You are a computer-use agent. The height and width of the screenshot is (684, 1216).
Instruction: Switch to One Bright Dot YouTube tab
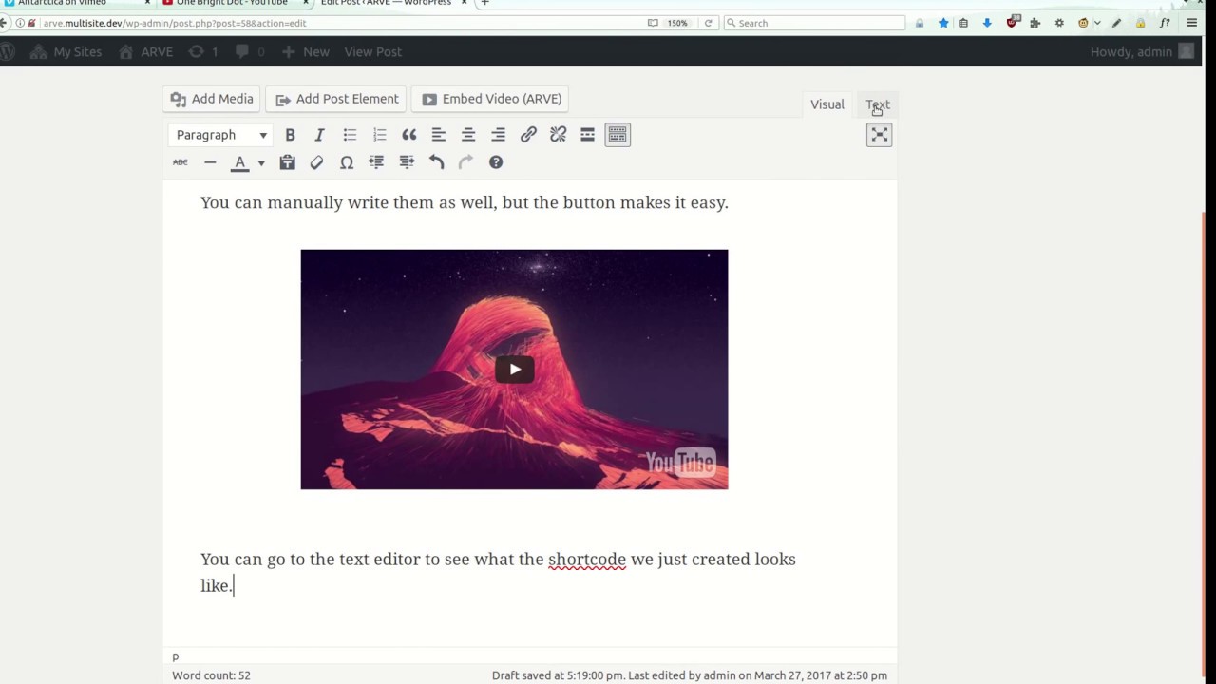[234, 3]
